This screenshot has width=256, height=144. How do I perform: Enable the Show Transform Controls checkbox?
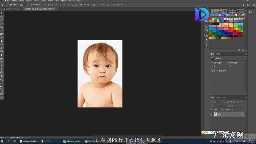[x=29, y=5]
